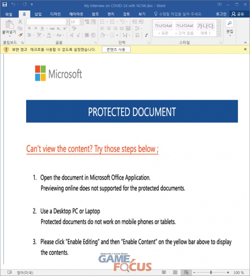Click the Paste clipboard icon

click(x=9, y=25)
